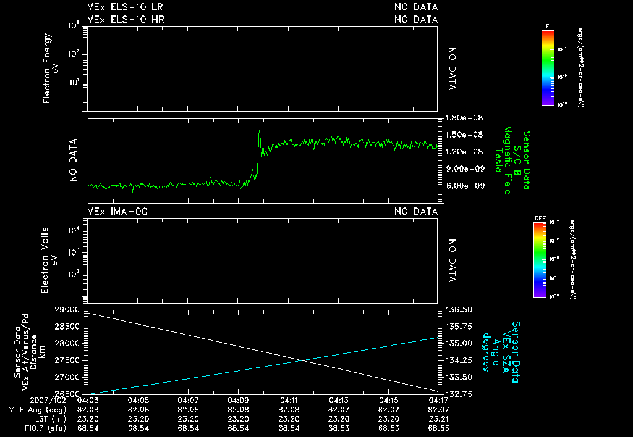Image resolution: width=633 pixels, height=437 pixels.
Task: Select the 1.50e-08 tick label
Action: click(464, 135)
